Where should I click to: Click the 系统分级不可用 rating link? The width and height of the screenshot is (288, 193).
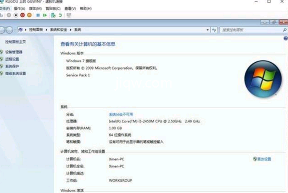tap(121, 114)
